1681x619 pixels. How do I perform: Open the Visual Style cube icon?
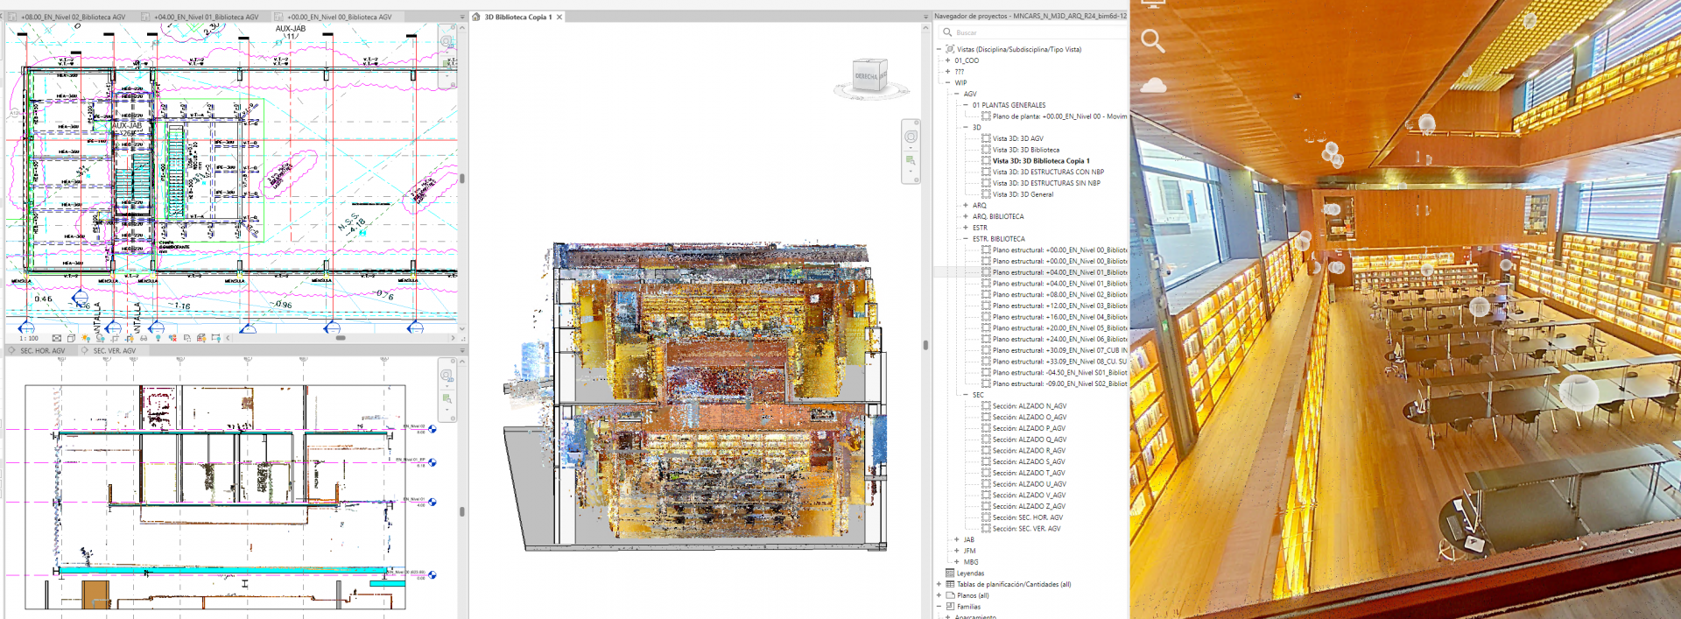(x=71, y=338)
